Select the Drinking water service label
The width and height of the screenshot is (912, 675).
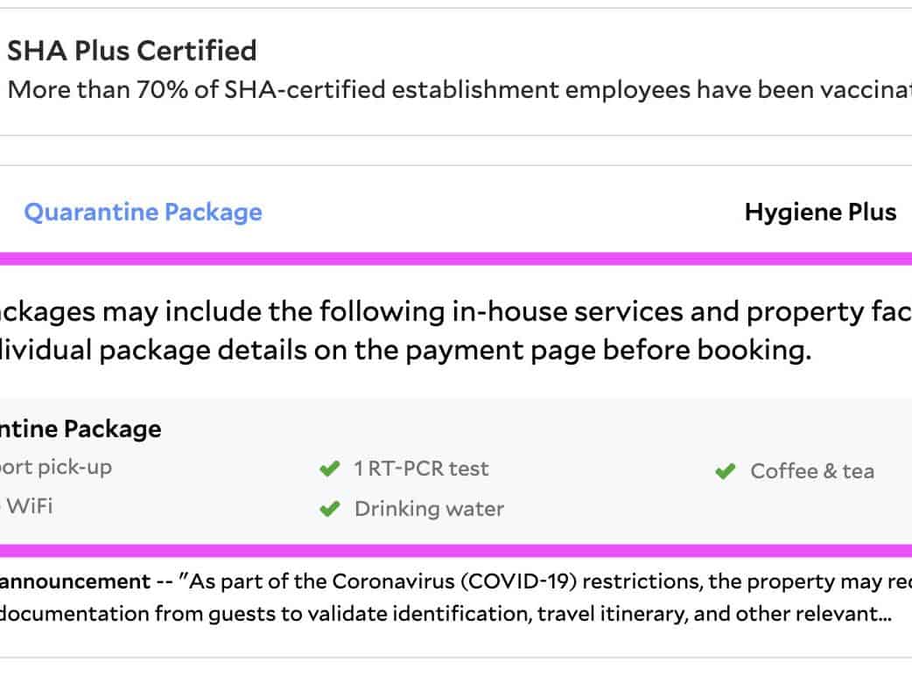[429, 509]
